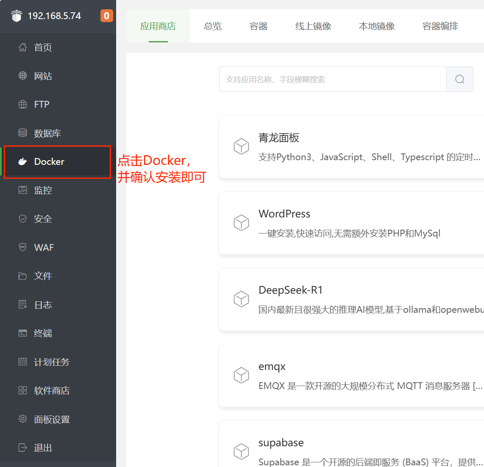This screenshot has height=467, width=484.
Task: Open the 容器编排 tab
Action: [440, 26]
